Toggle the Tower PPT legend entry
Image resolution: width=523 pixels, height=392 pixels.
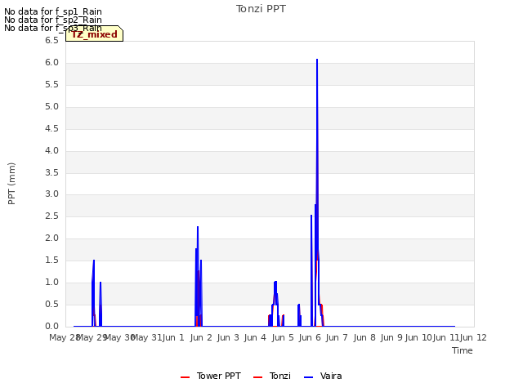(x=211, y=376)
